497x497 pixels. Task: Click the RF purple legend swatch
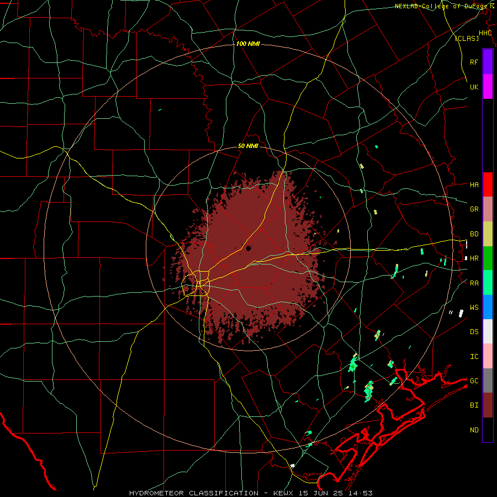point(488,62)
